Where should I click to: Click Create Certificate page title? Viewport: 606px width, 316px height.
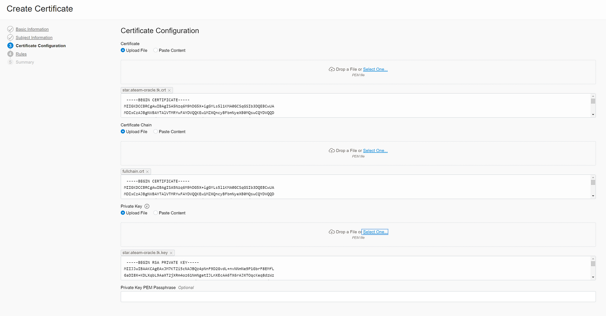[x=40, y=9]
